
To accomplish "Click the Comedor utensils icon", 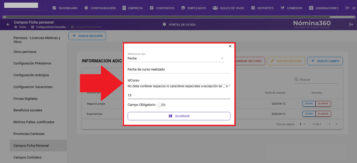I will [282, 8].
